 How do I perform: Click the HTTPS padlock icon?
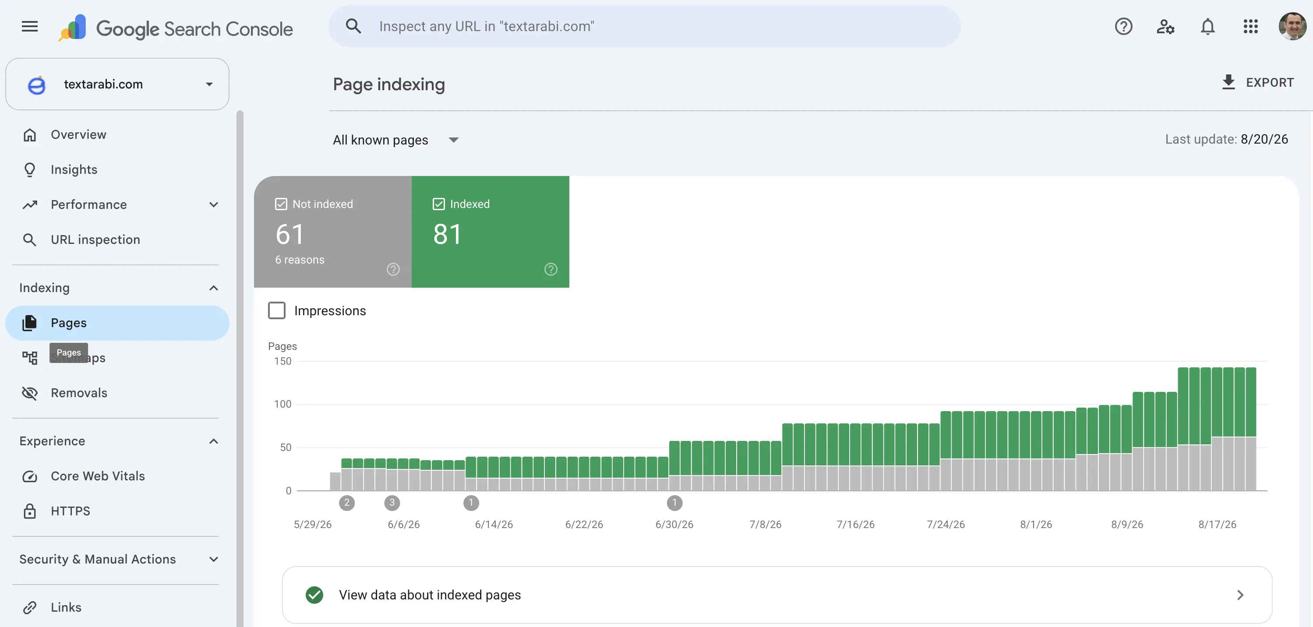30,511
